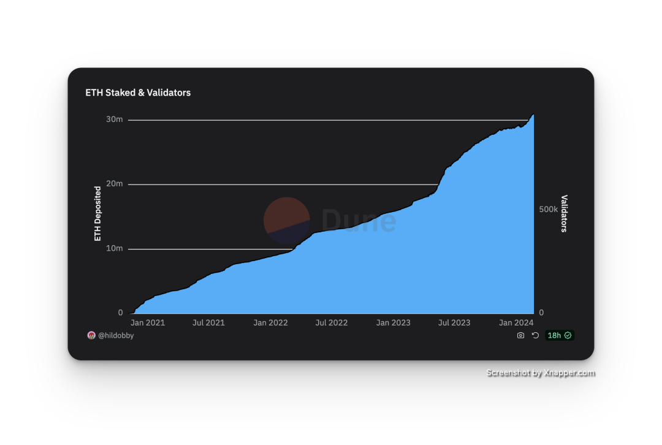Click the Jan 2021 x-axis label
662x445 pixels.
148,322
